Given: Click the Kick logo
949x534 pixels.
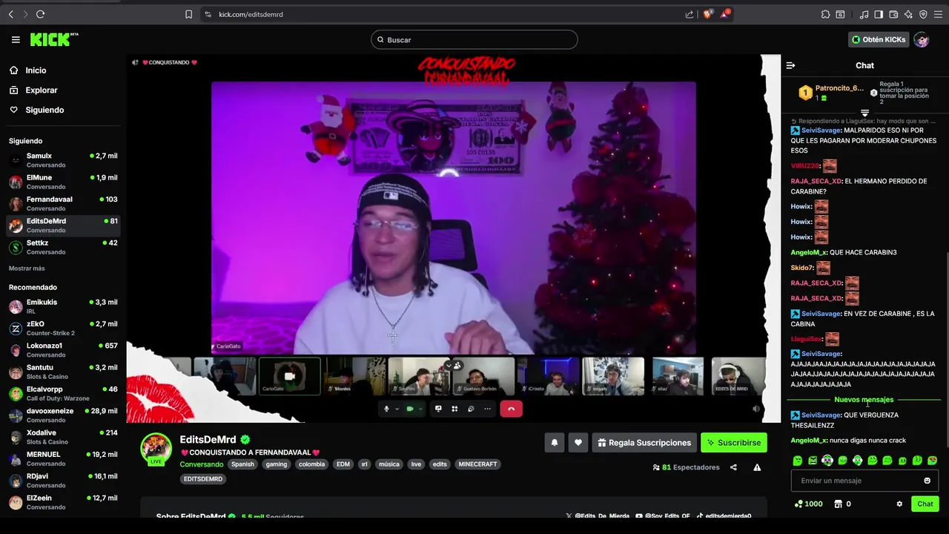Looking at the screenshot, I should [54, 39].
